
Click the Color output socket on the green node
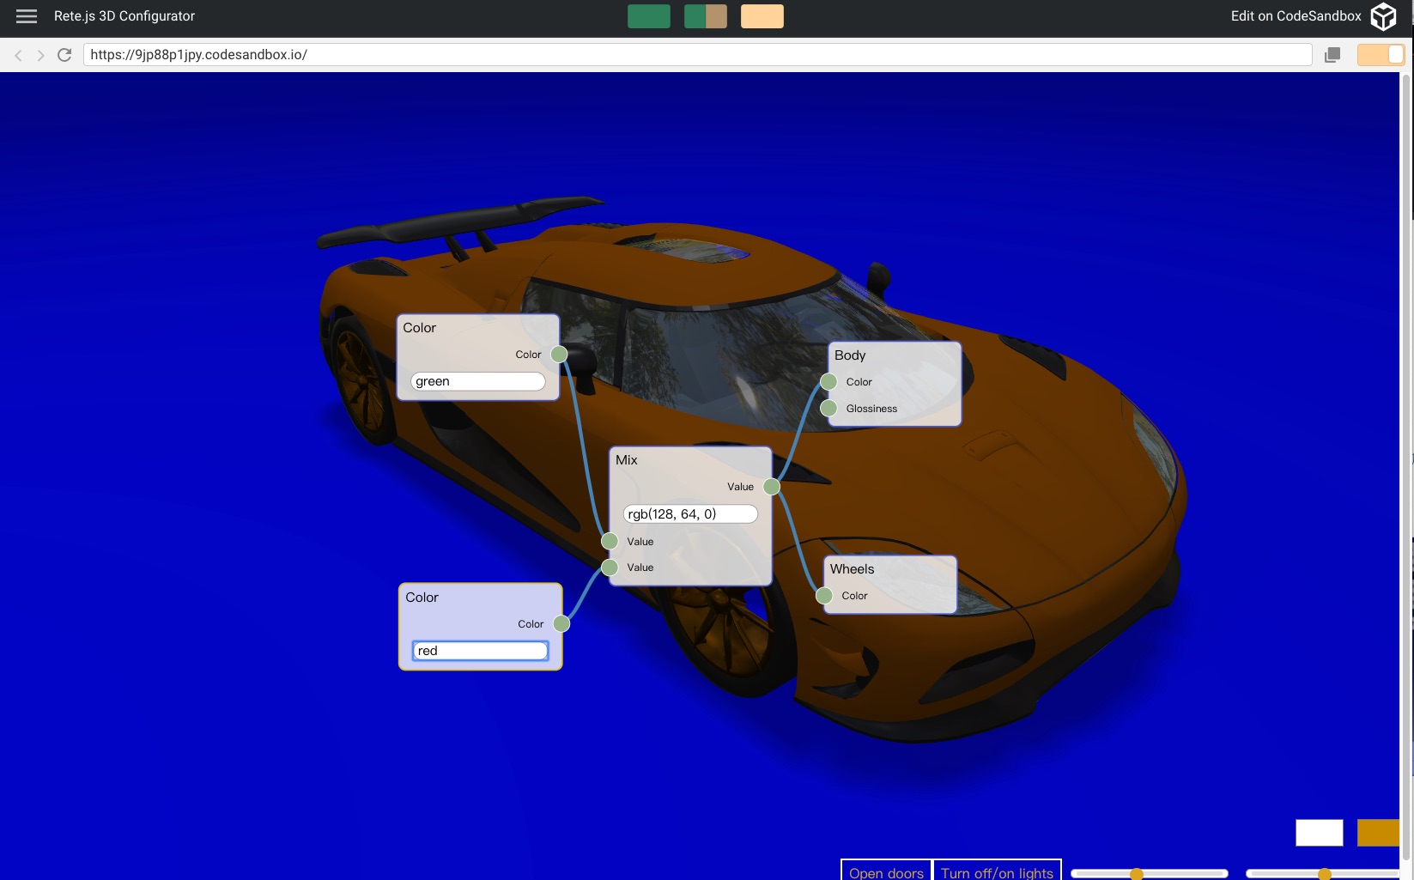(x=557, y=354)
